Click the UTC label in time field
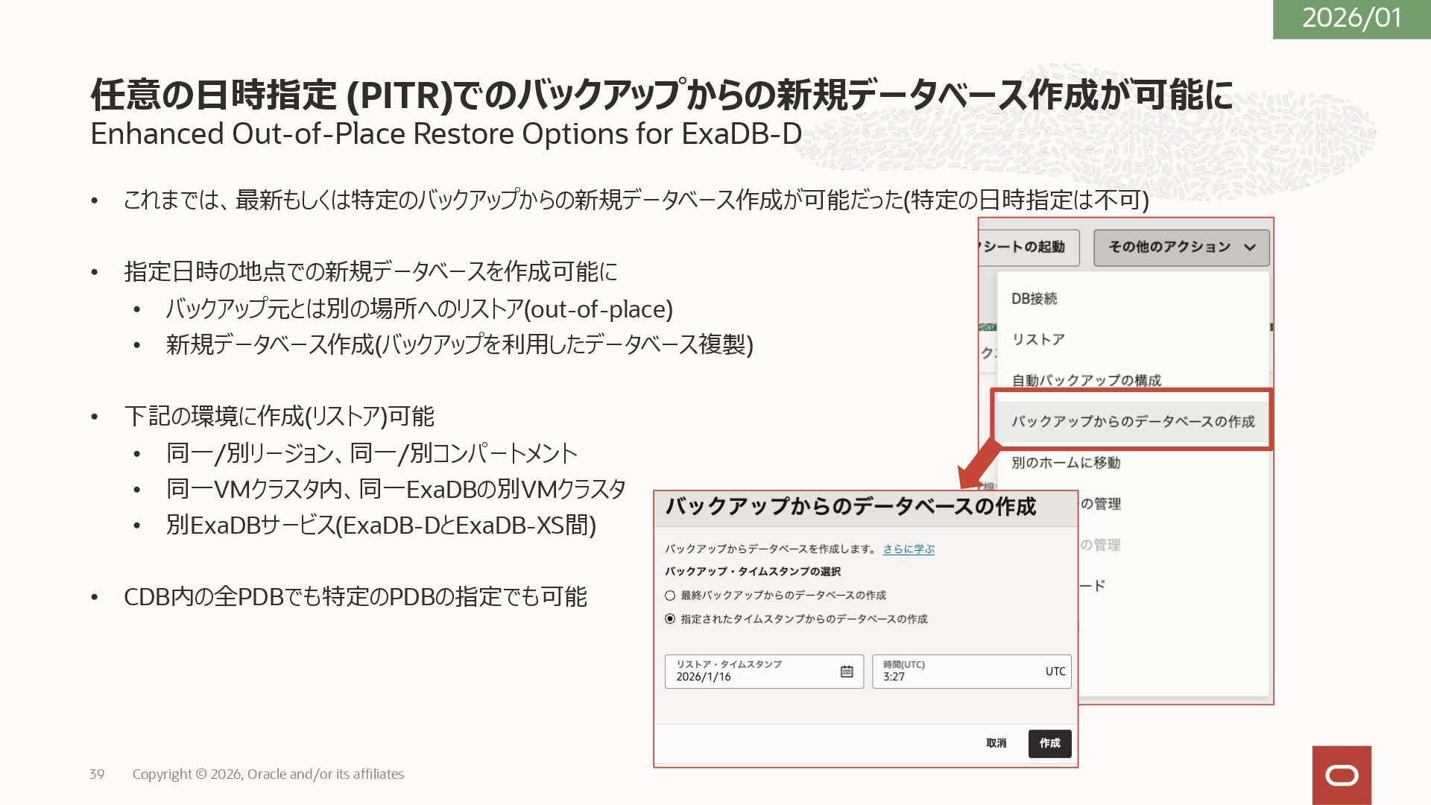The height and width of the screenshot is (805, 1431). [1055, 672]
